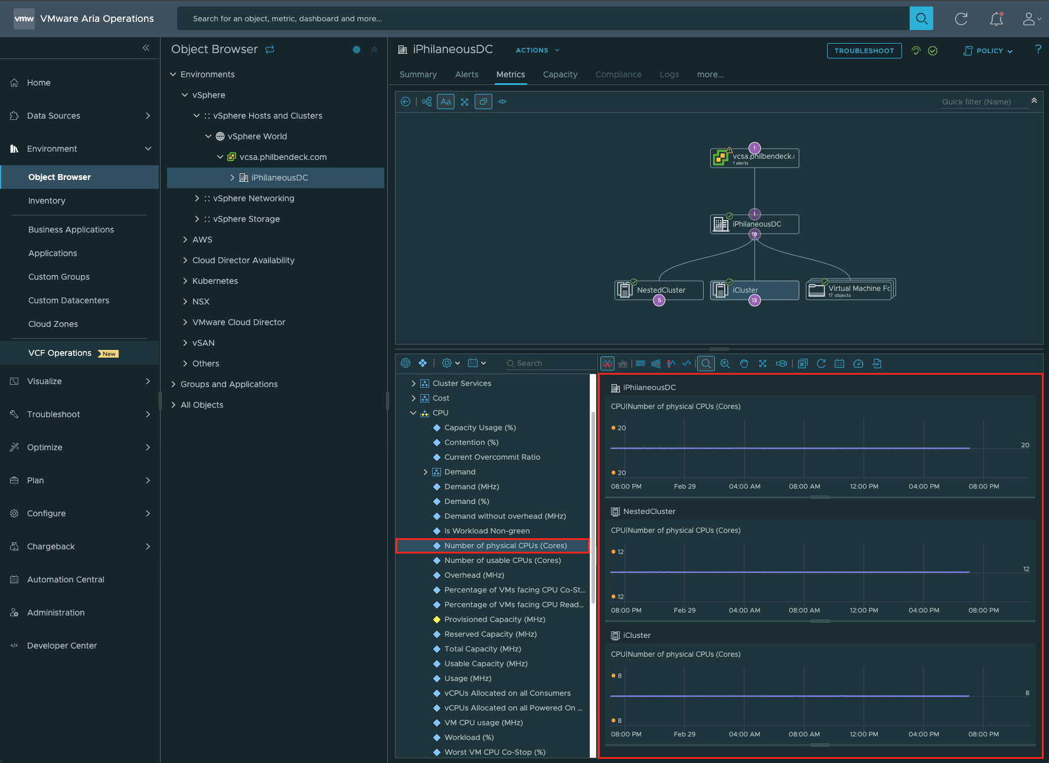The height and width of the screenshot is (763, 1049).
Task: Open the user account menu
Action: [1031, 19]
